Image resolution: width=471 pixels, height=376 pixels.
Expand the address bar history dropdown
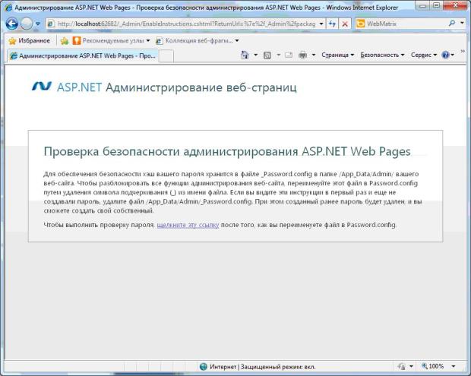pyautogui.click(x=321, y=24)
